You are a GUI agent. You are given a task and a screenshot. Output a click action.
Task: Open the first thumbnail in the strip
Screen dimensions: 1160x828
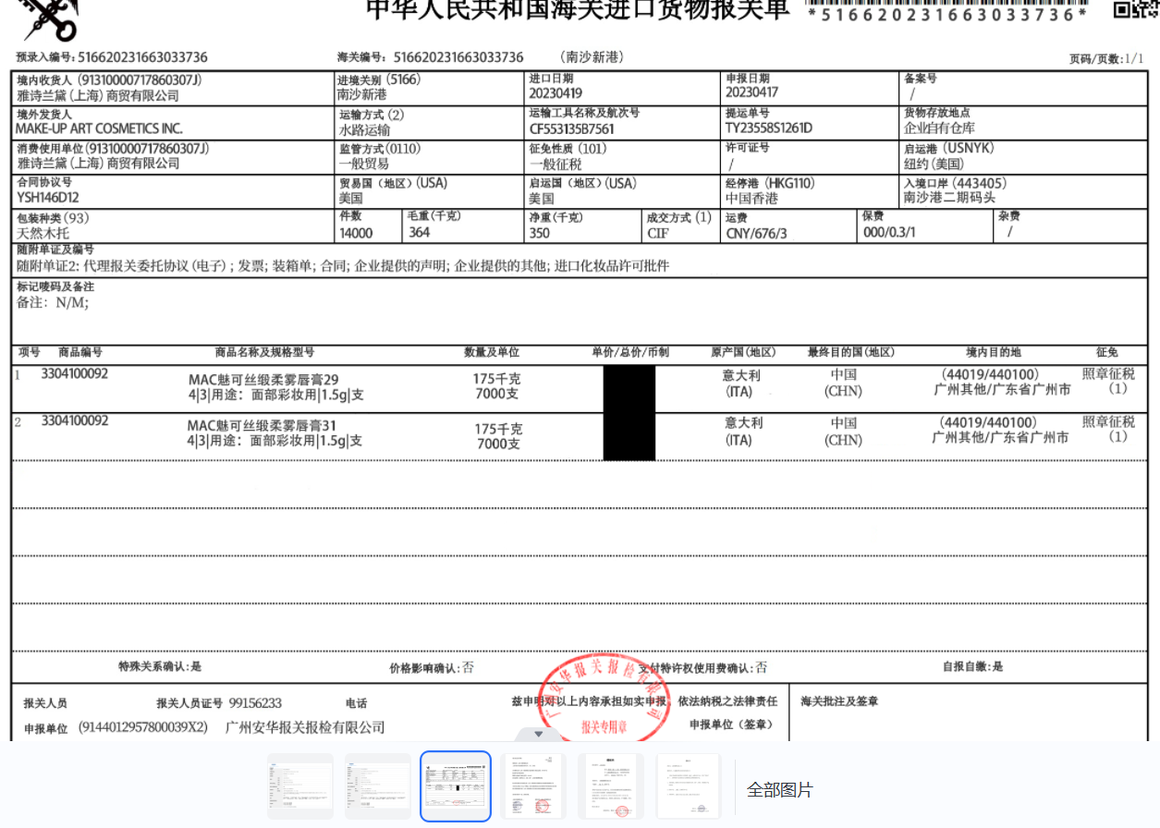(300, 786)
